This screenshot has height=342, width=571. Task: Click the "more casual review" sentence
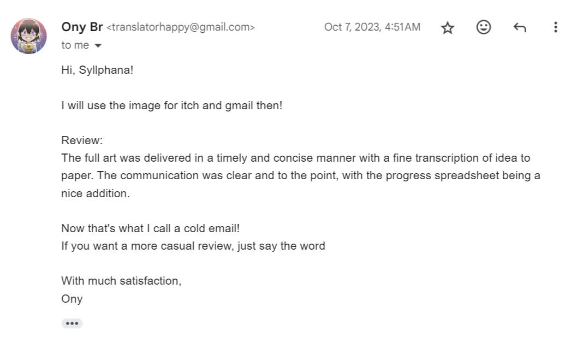click(x=193, y=246)
